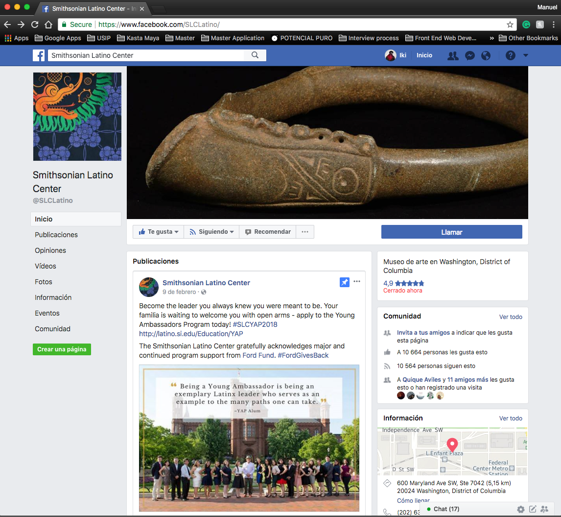This screenshot has height=517, width=561.
Task: Click Ver todo in Información panel
Action: click(511, 418)
